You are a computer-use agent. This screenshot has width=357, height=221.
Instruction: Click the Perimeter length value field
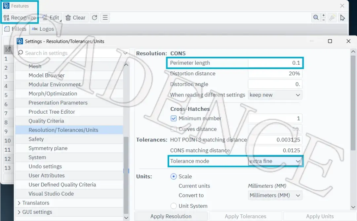(275, 63)
